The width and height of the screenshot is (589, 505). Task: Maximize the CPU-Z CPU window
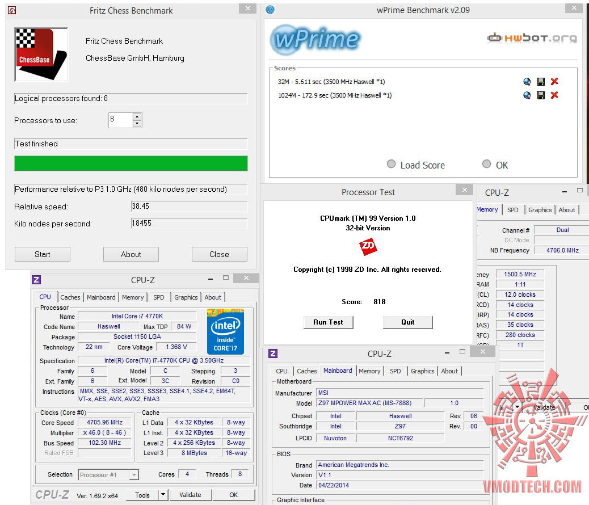tap(225, 278)
